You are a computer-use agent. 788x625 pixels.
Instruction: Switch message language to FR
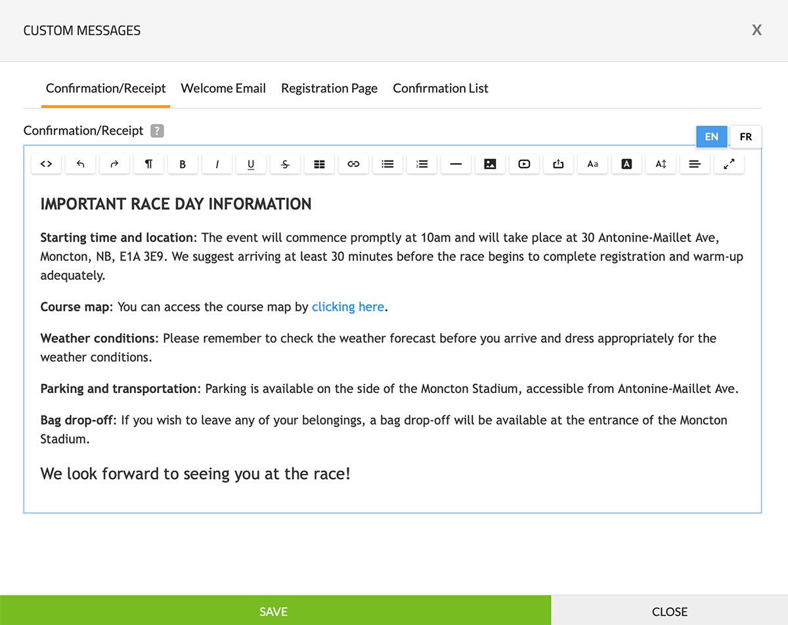click(x=745, y=137)
